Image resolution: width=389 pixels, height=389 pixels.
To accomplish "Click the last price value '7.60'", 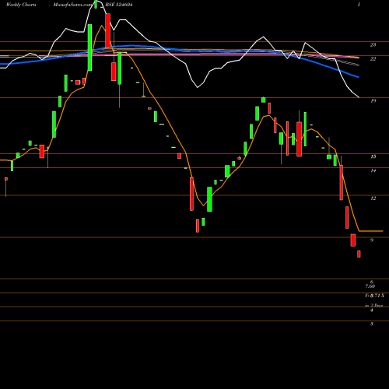I will pos(370,286).
